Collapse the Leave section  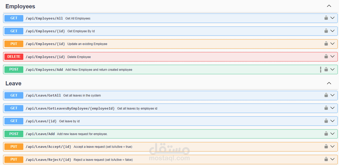[x=329, y=83]
